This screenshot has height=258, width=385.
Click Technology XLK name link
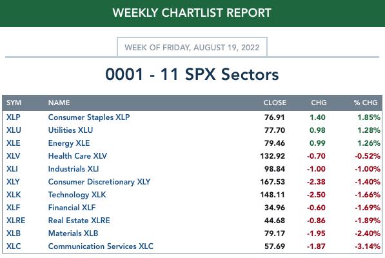77,194
